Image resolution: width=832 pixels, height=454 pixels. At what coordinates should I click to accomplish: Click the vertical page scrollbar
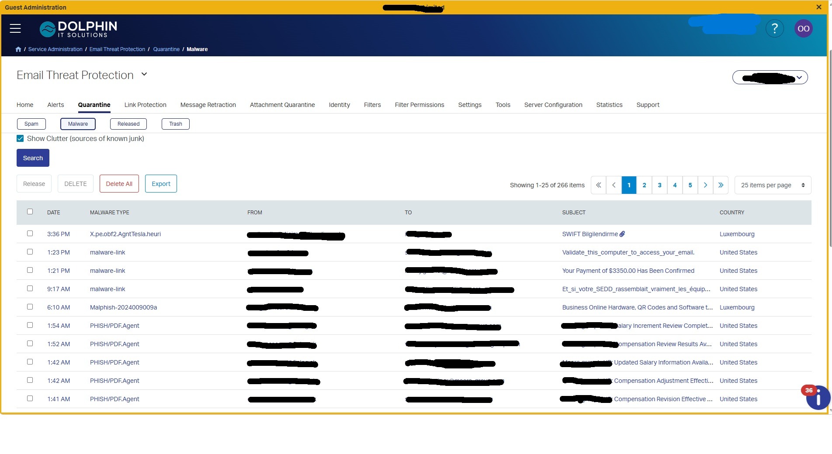[x=829, y=148]
